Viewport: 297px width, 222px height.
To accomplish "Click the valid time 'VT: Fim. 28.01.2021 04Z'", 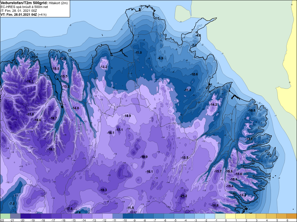I will point(19,15).
